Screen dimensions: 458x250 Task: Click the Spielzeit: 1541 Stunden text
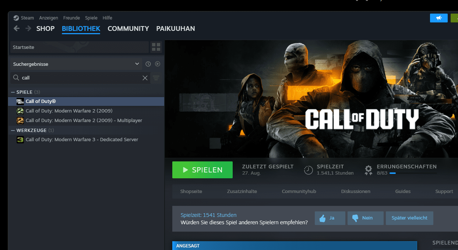point(208,215)
